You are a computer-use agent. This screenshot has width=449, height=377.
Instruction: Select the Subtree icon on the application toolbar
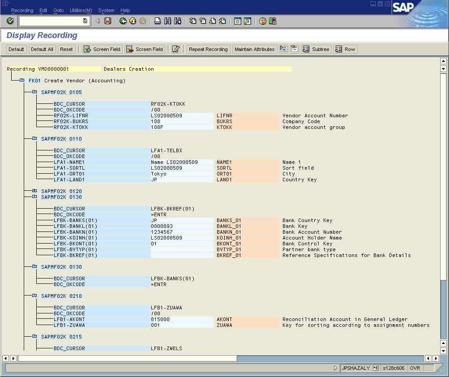coord(316,49)
